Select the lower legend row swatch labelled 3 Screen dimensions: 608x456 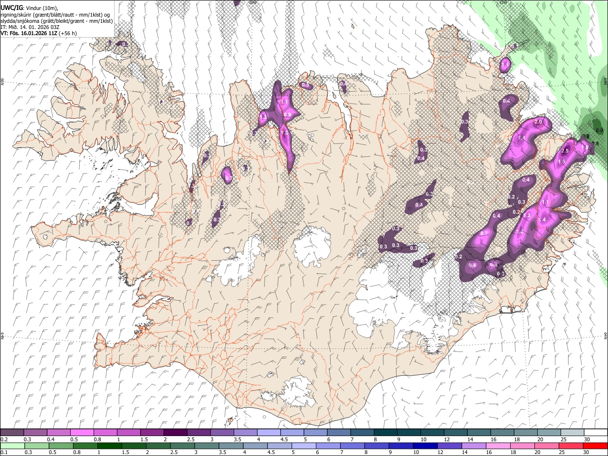(x=206, y=446)
